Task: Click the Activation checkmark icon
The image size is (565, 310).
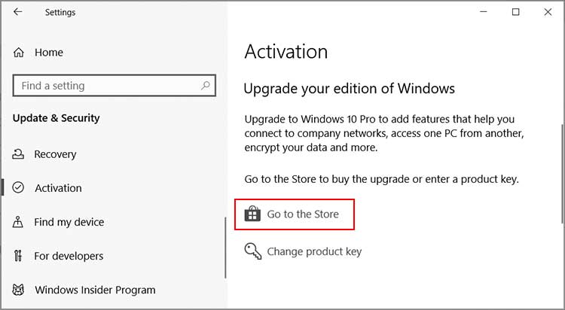Action: (x=19, y=188)
